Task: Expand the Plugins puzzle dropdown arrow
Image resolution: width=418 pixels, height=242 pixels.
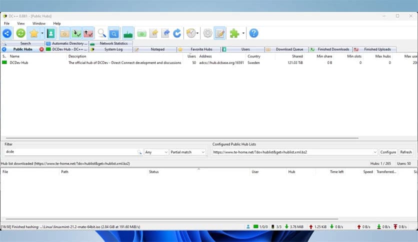Action: point(243,33)
